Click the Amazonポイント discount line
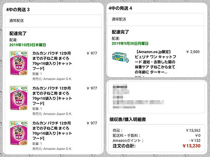Image resolution: width=210 pixels, height=157 pixels. (x=157, y=140)
